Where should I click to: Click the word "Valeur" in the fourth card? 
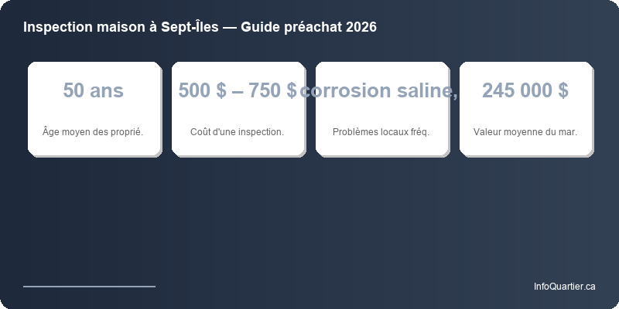coord(487,131)
